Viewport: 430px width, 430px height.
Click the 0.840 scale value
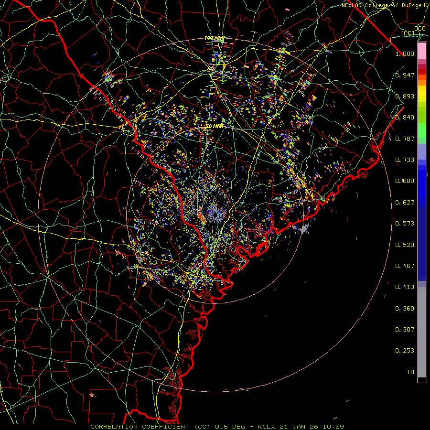pos(405,118)
